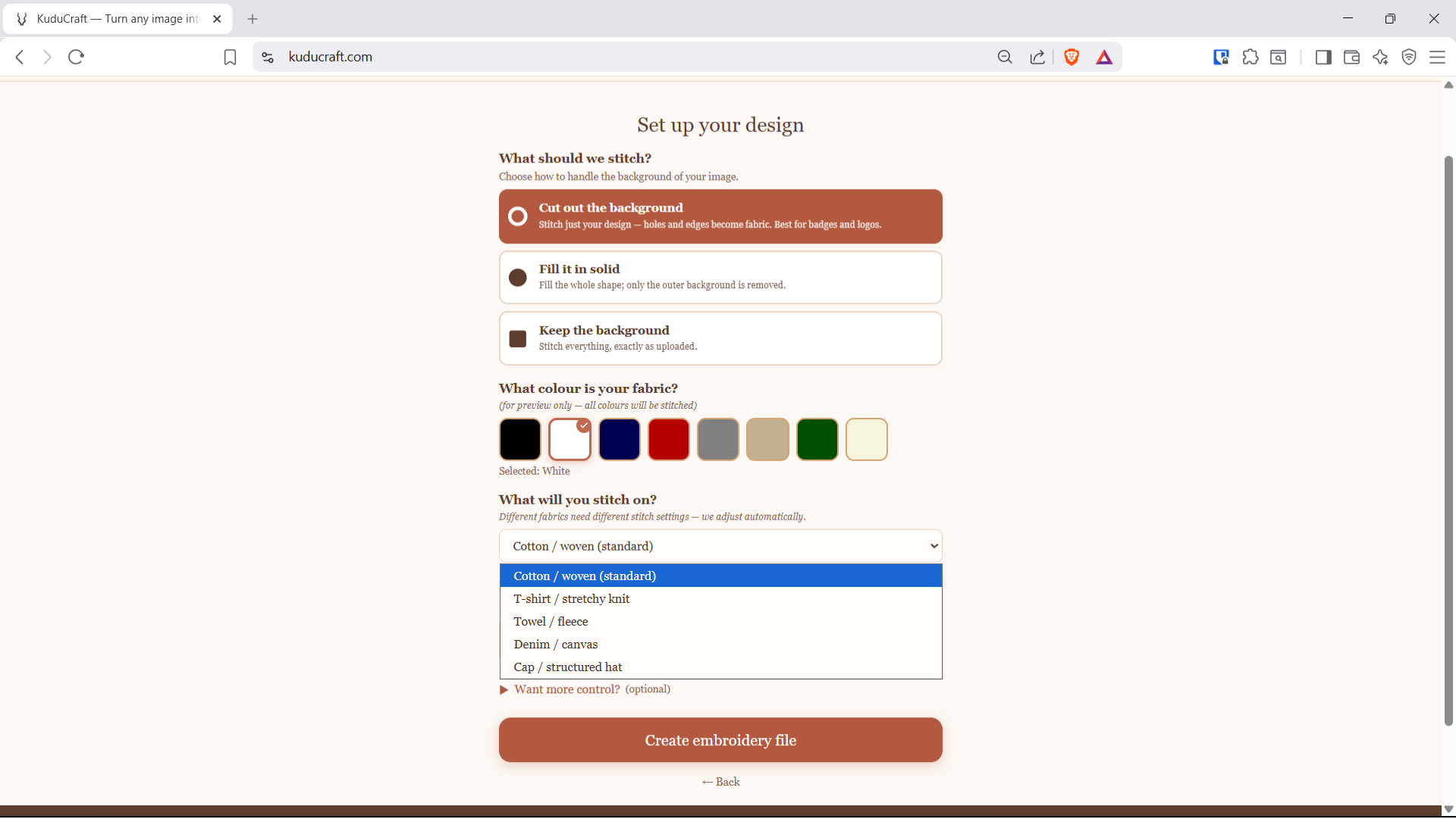The height and width of the screenshot is (819, 1456).
Task: Open the media search toolbar icon
Action: pos(1279,57)
